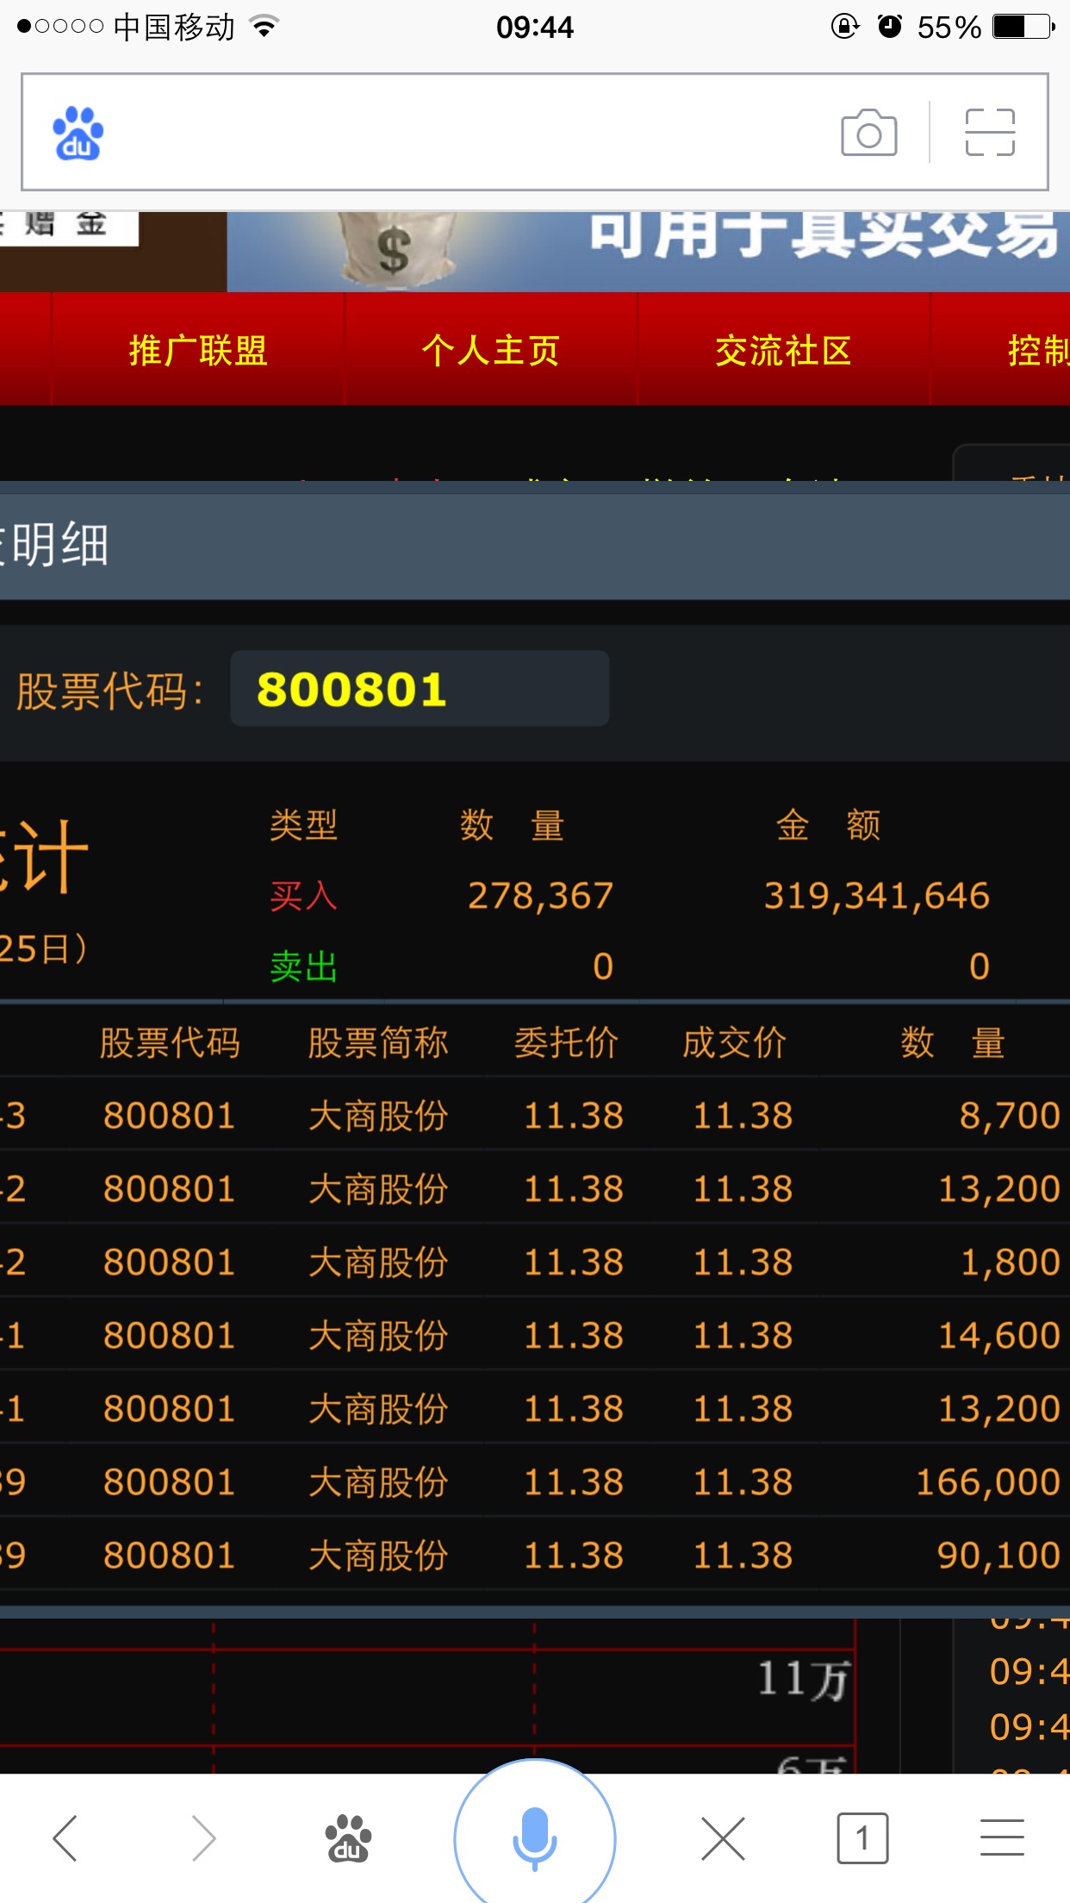Stop loading with the X icon
Image resolution: width=1070 pixels, height=1903 pixels.
tap(723, 1837)
